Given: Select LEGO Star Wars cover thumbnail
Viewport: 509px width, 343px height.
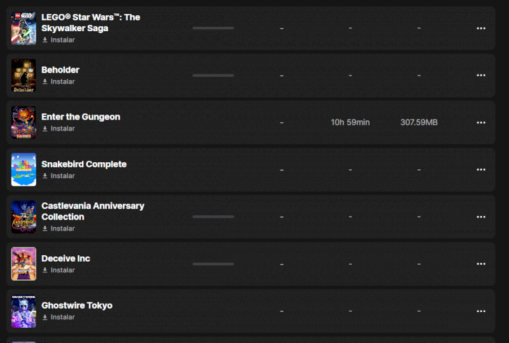Looking at the screenshot, I should tap(24, 28).
